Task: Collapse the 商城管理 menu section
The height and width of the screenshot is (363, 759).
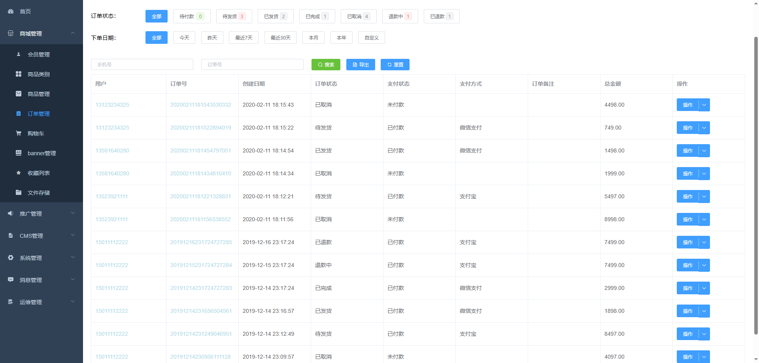Action: click(73, 33)
